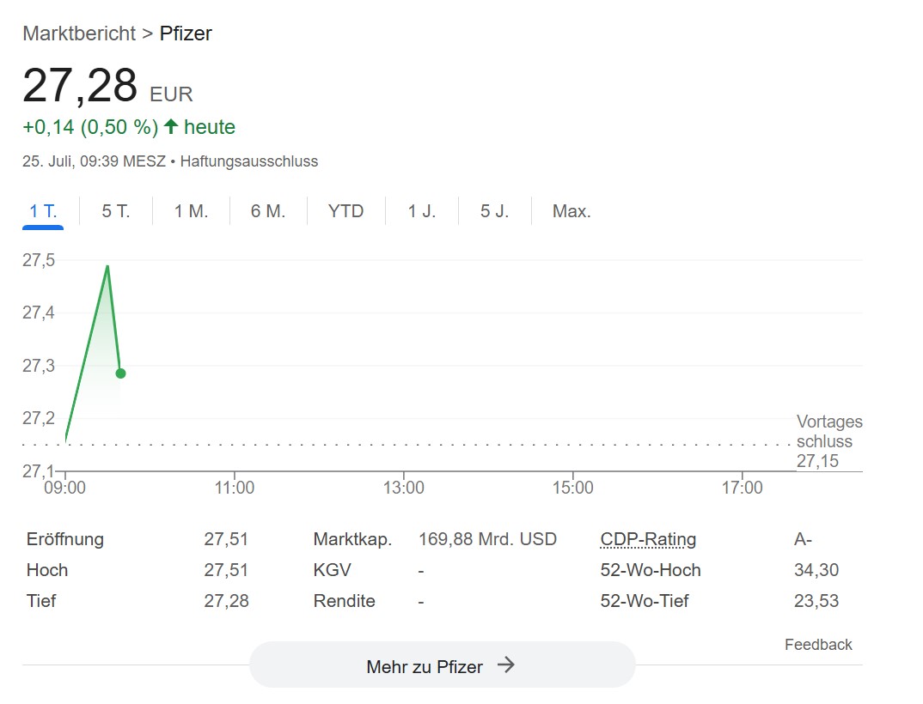The height and width of the screenshot is (704, 923).
Task: Click the 27,3 price axis label
Action: click(x=39, y=366)
